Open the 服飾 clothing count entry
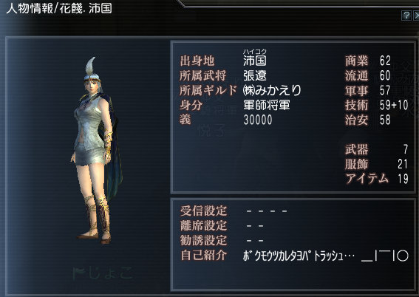419x297 pixels. coord(377,164)
